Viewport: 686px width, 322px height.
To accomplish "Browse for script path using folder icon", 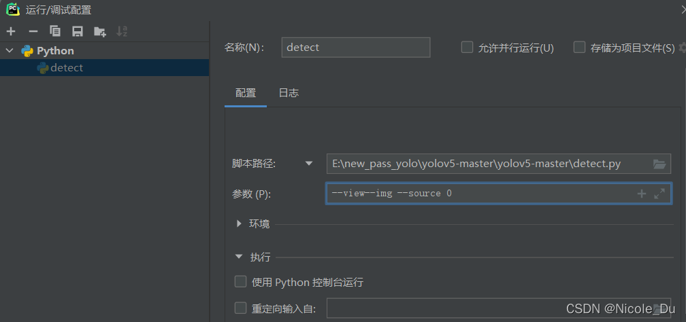I will 659,164.
